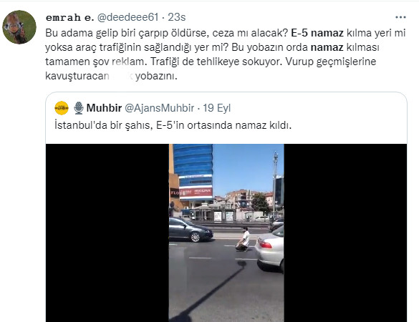Click the silver car in video frame
Screen dimensions: 419x322
pyautogui.click(x=269, y=250)
